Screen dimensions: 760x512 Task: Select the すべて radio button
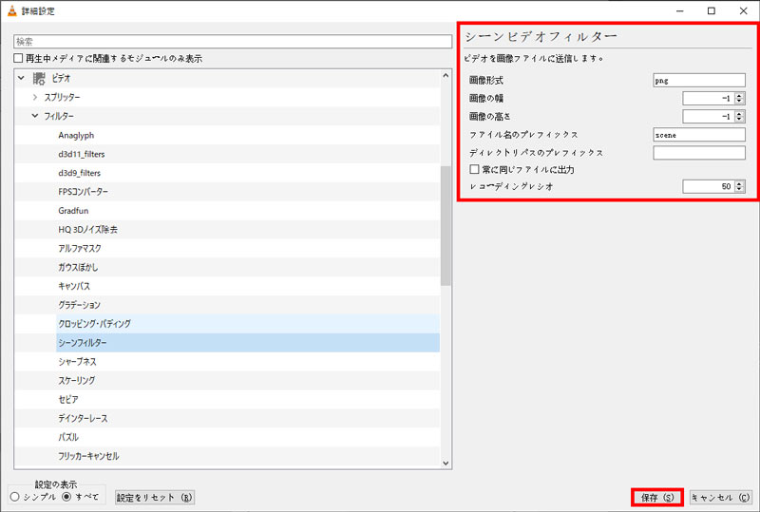(x=67, y=496)
